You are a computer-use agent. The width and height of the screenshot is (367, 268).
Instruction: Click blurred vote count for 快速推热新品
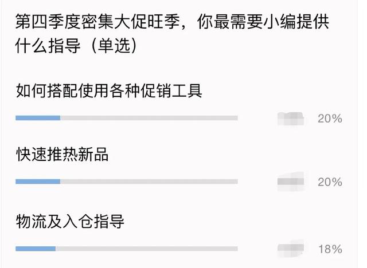pos(291,182)
